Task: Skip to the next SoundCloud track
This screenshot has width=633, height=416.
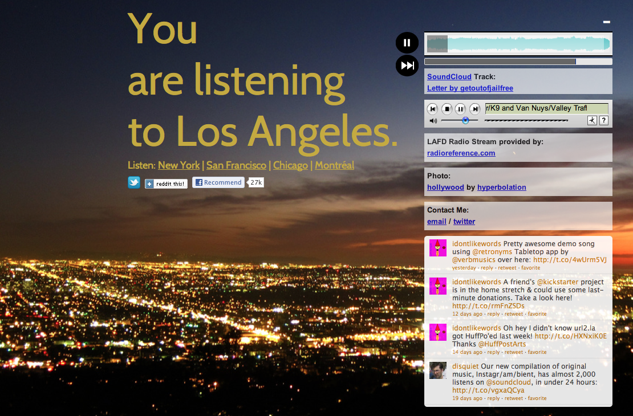Action: 407,65
